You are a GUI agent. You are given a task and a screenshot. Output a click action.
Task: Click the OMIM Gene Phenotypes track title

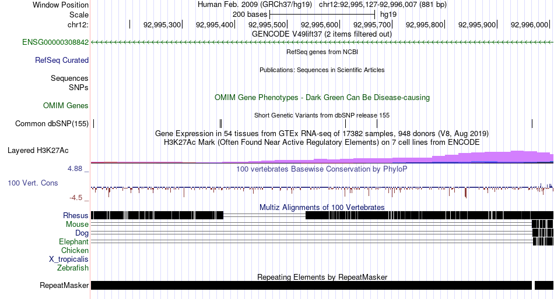(x=322, y=97)
